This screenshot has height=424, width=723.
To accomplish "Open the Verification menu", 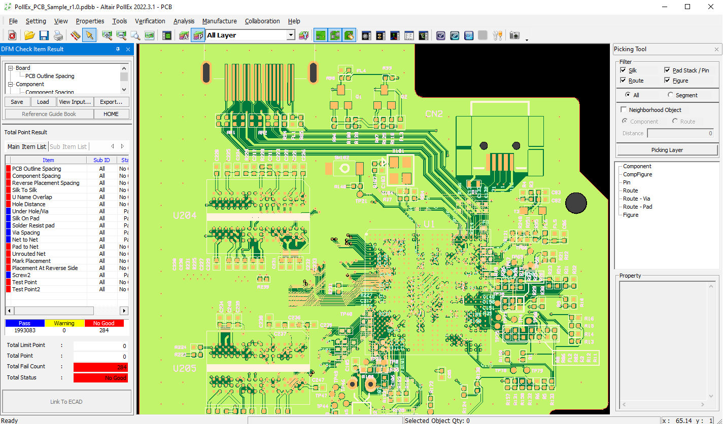I will tap(150, 21).
